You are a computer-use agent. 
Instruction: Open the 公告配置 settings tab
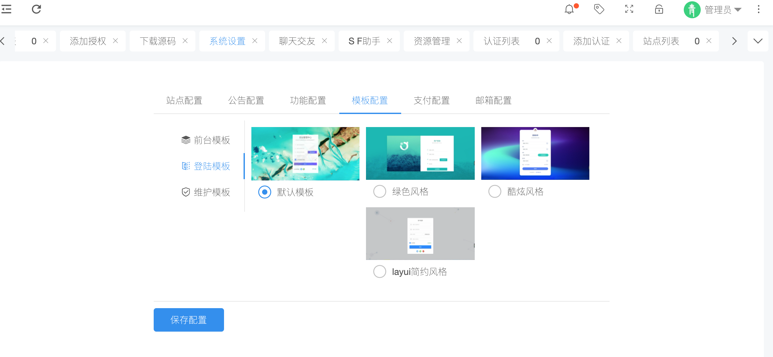click(246, 100)
